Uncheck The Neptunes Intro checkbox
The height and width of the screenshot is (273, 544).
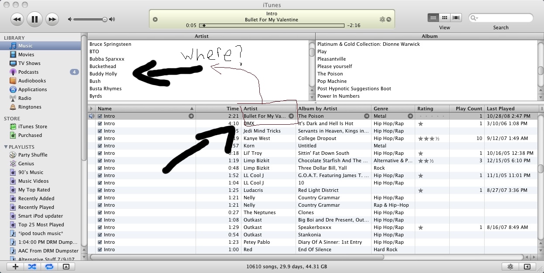point(100,213)
